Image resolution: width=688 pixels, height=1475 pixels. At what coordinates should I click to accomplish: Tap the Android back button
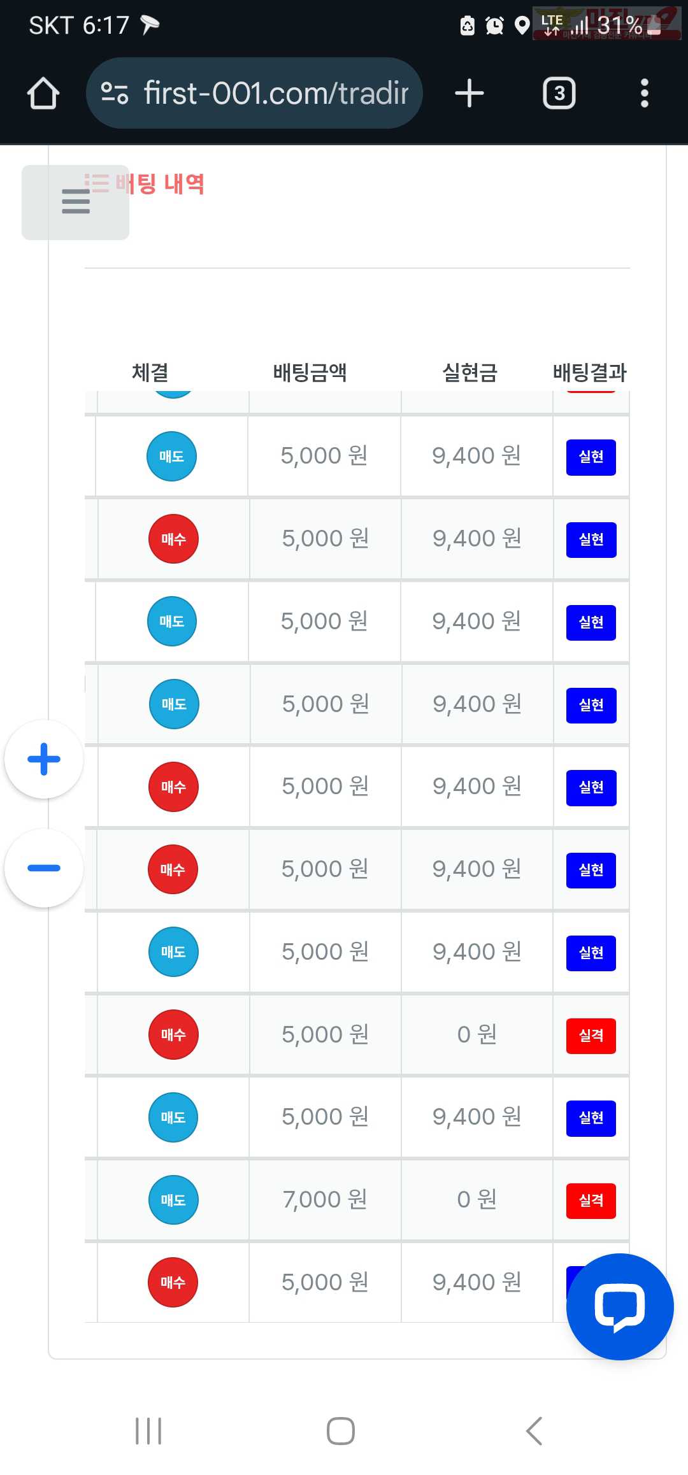coord(534,1431)
